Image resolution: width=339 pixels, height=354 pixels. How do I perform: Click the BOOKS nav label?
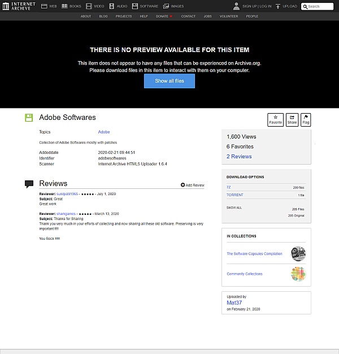click(75, 6)
